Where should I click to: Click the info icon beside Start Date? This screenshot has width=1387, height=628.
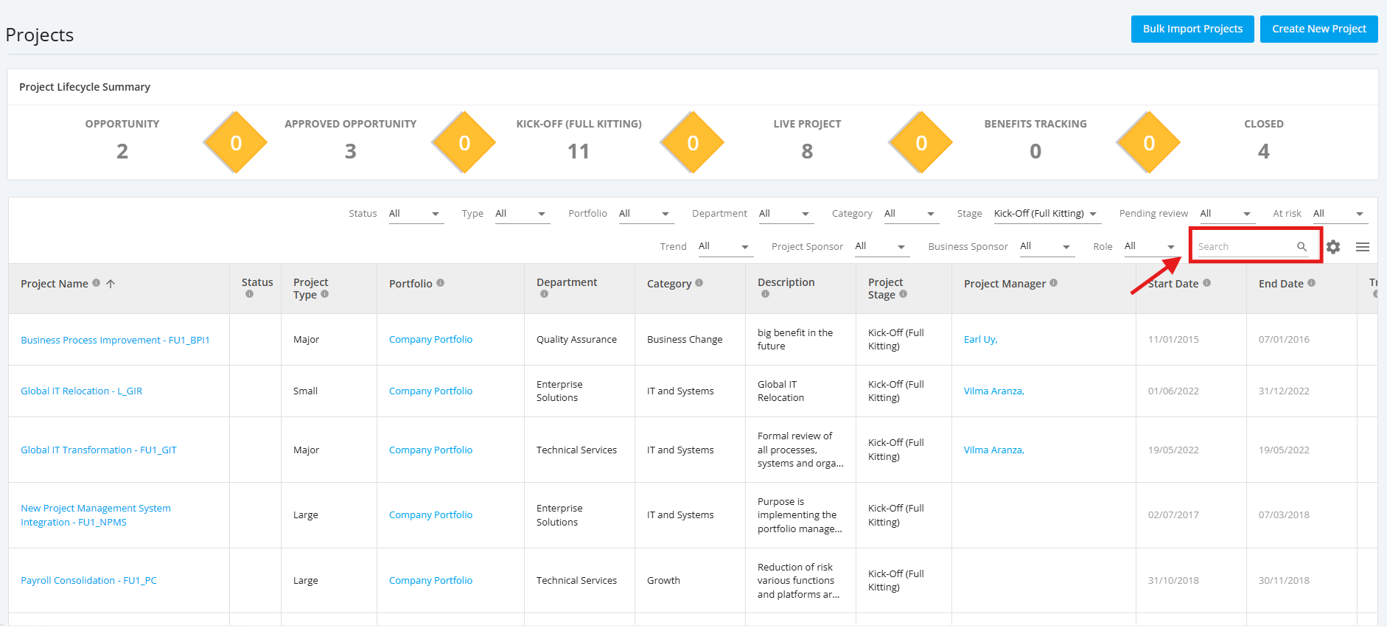pos(1206,283)
